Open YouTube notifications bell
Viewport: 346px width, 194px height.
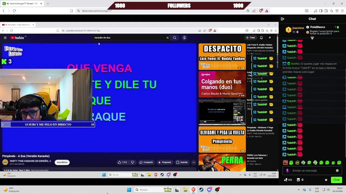point(261,38)
